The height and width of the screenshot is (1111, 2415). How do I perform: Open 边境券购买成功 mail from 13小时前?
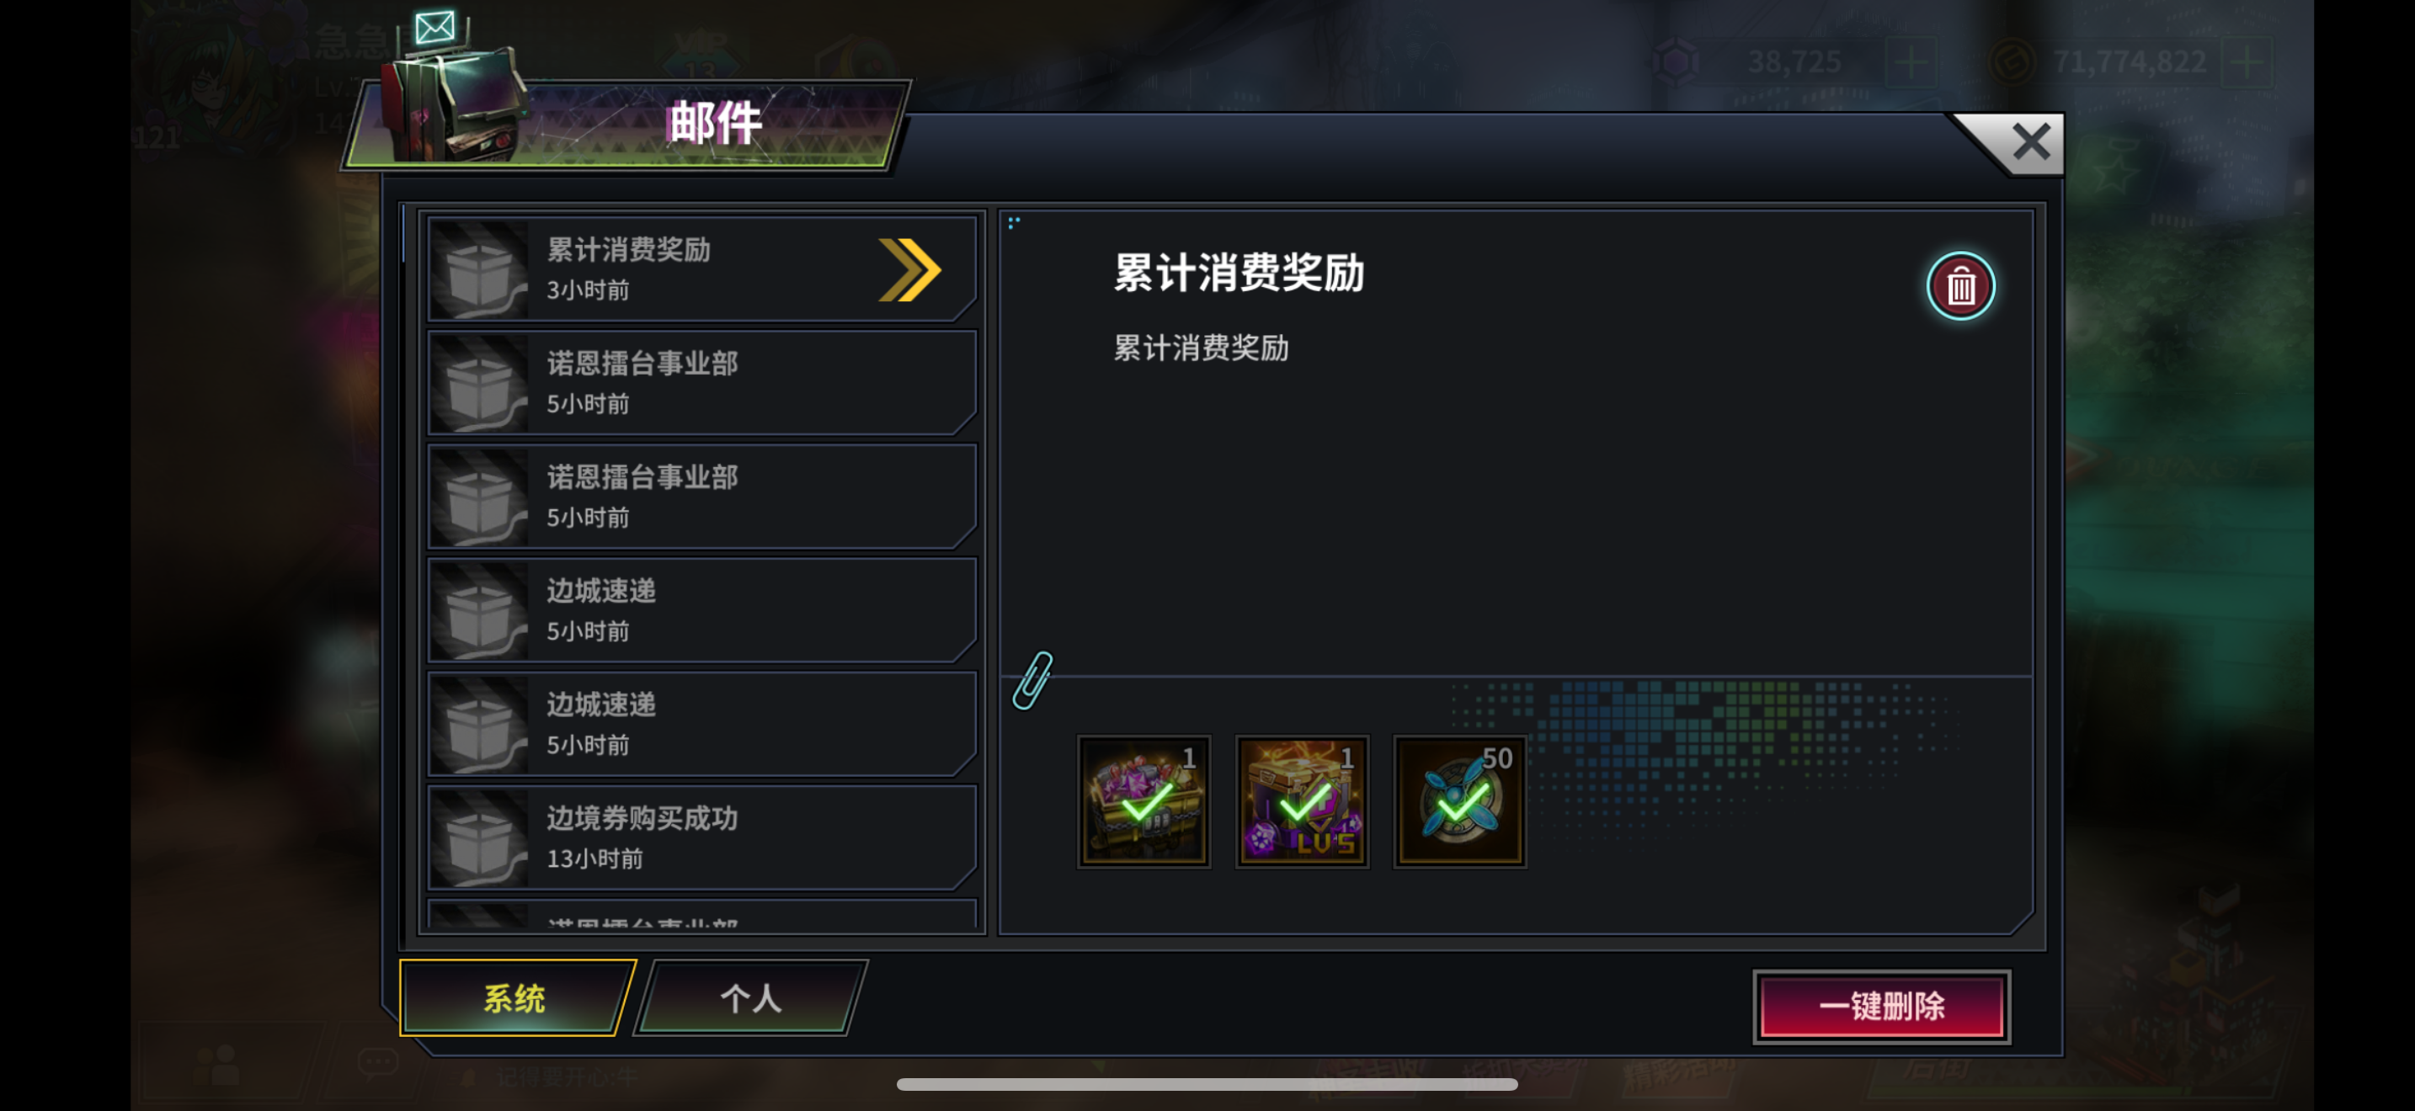701,838
